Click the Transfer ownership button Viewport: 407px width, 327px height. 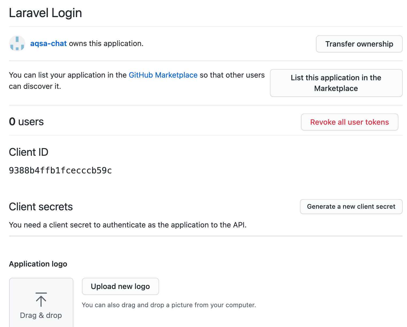click(359, 44)
